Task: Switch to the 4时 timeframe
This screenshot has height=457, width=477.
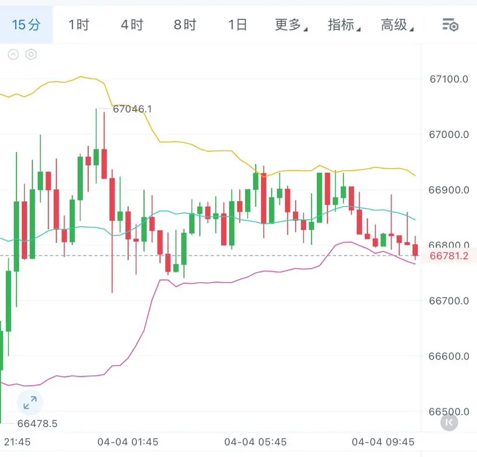Action: [132, 25]
